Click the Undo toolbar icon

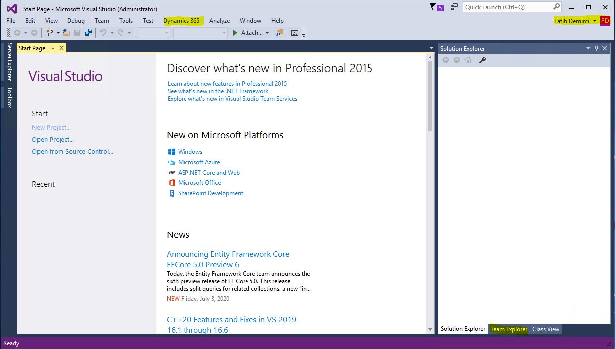click(103, 33)
